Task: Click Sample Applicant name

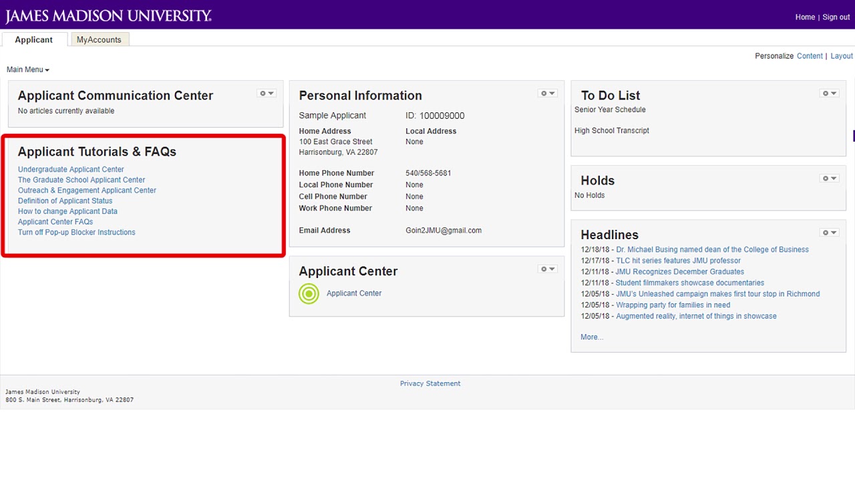Action: 333,116
